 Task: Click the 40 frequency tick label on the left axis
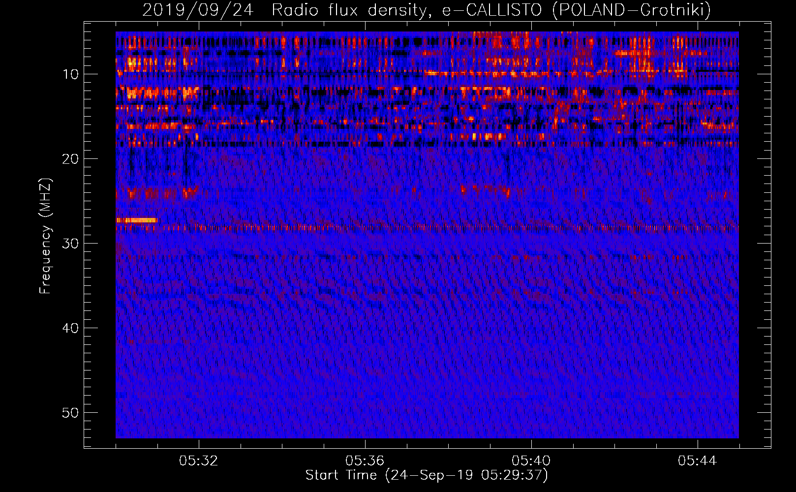coord(70,328)
